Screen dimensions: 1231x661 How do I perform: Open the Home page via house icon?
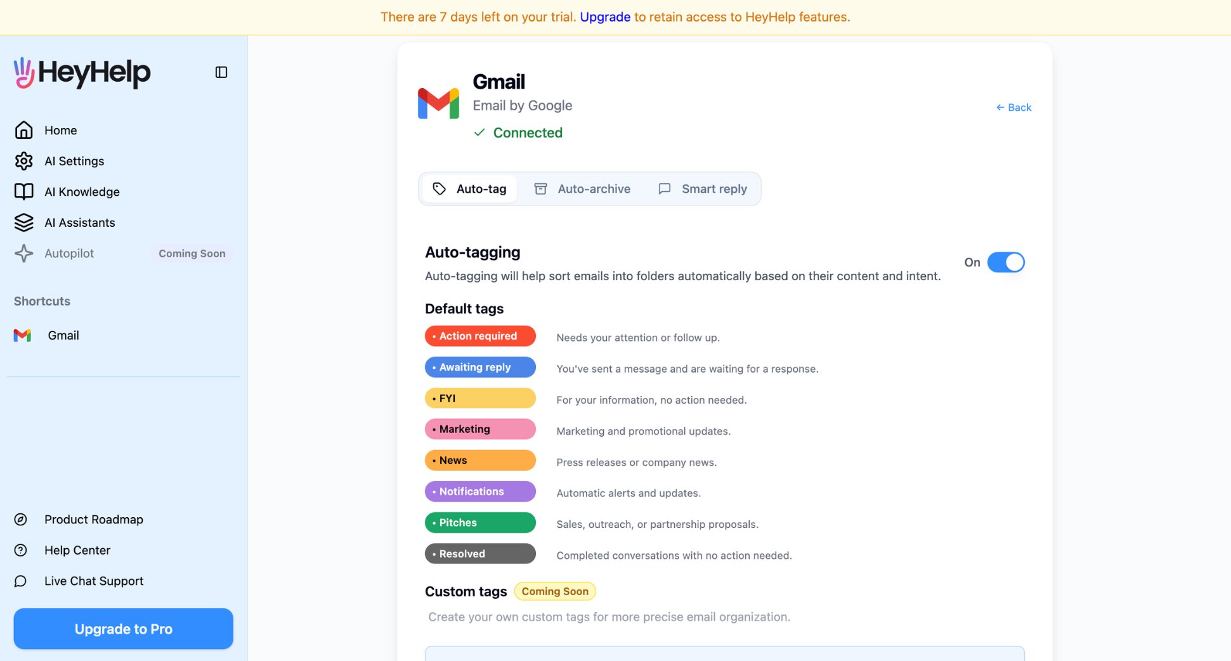(x=23, y=130)
